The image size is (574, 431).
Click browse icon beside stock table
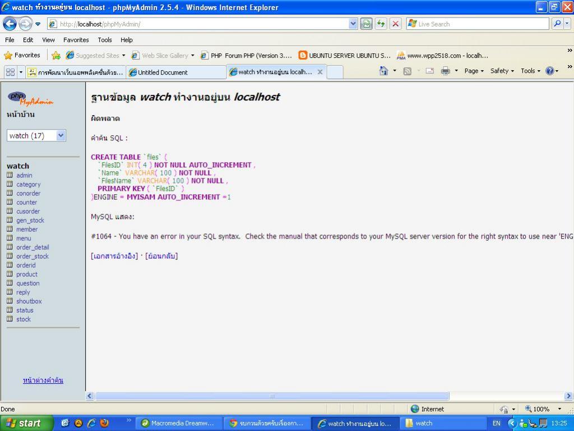[10, 319]
